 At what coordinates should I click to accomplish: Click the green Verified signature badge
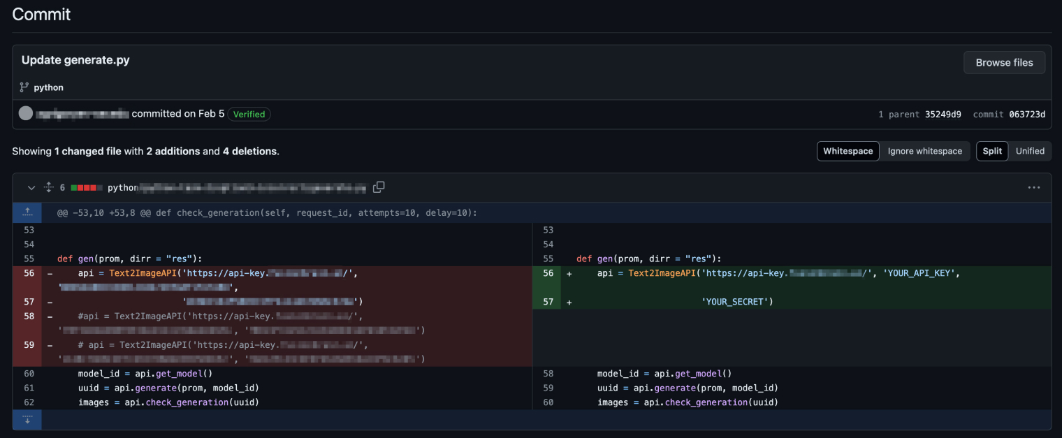(x=249, y=114)
